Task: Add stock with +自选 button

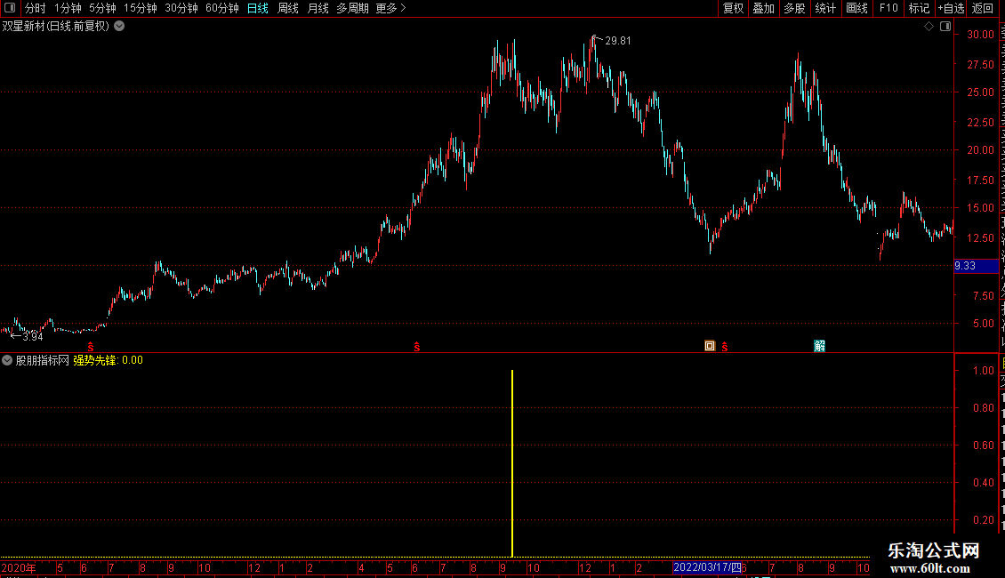Action: [951, 8]
